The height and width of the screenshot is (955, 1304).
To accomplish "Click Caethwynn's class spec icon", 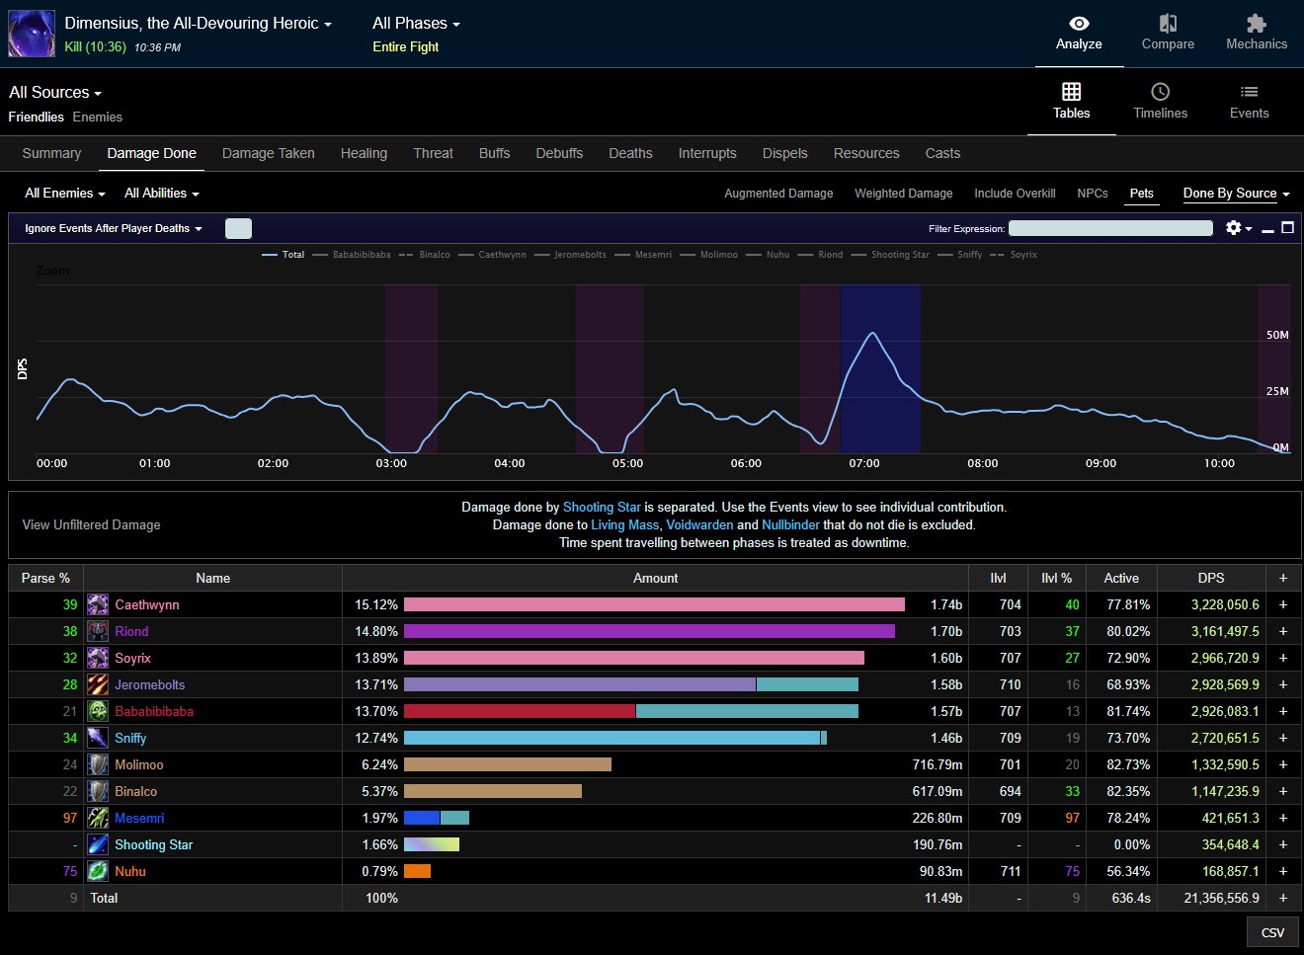I will click(98, 604).
